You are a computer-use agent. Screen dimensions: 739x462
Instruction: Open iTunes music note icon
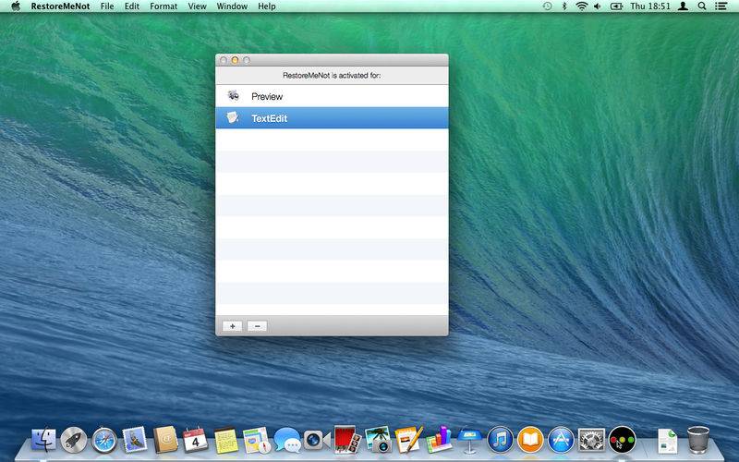pos(500,440)
